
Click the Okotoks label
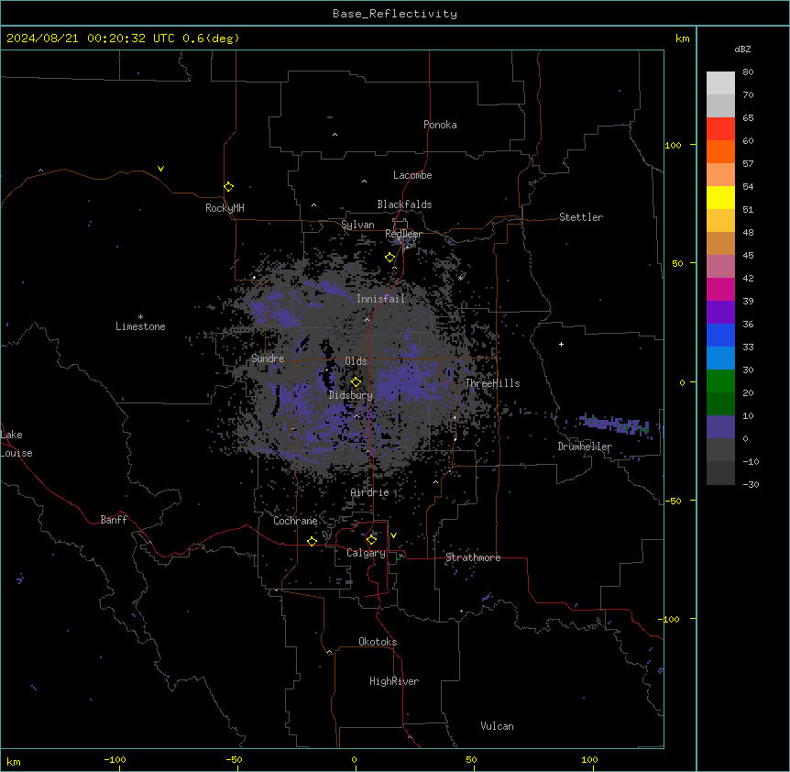(378, 642)
